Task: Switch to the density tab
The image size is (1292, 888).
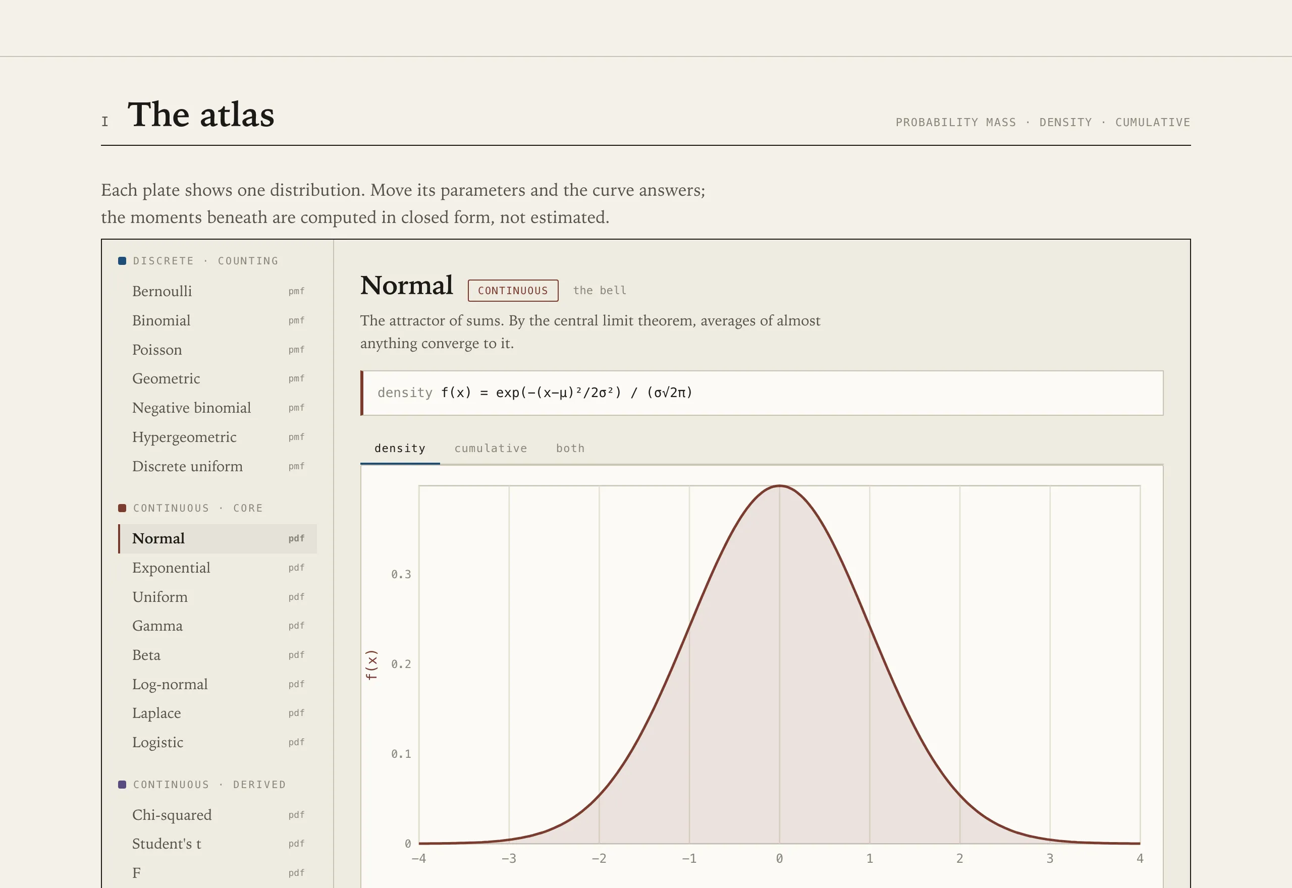Action: (x=400, y=449)
